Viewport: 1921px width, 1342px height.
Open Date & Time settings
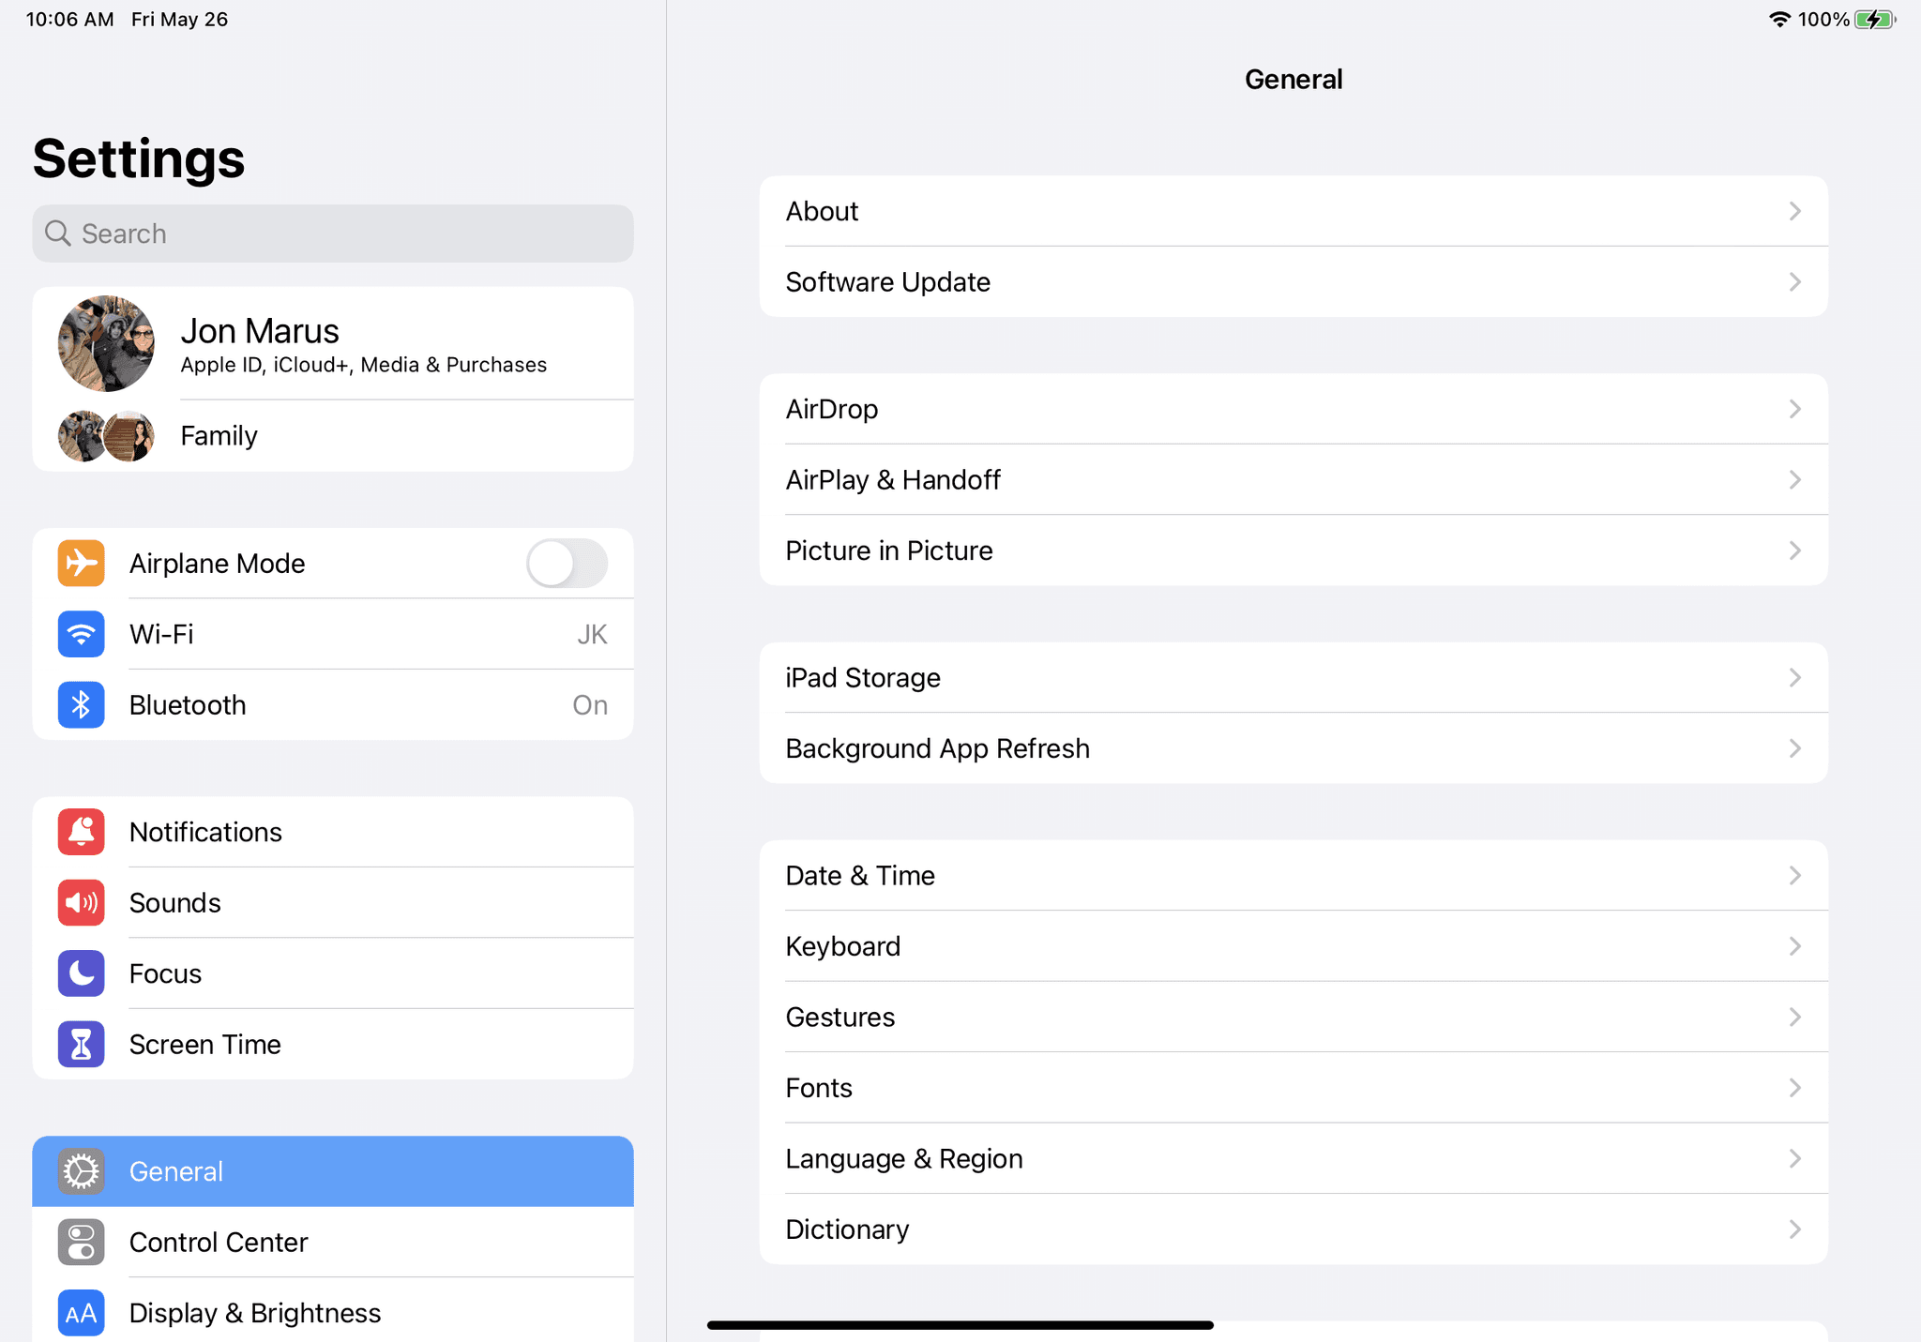[x=1293, y=875]
